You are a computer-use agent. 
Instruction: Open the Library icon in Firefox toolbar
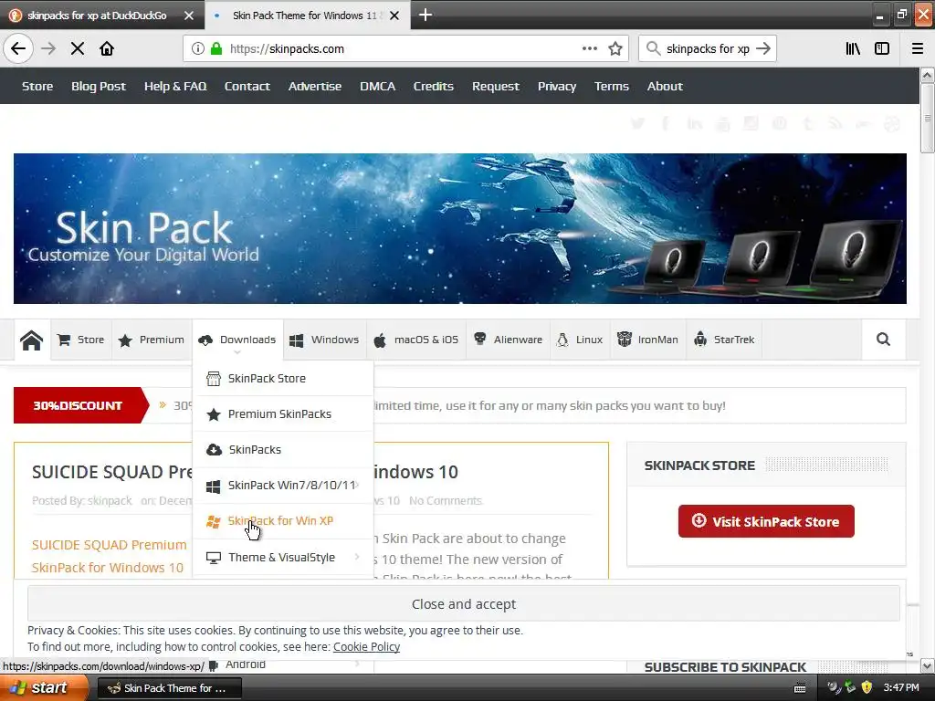(853, 49)
